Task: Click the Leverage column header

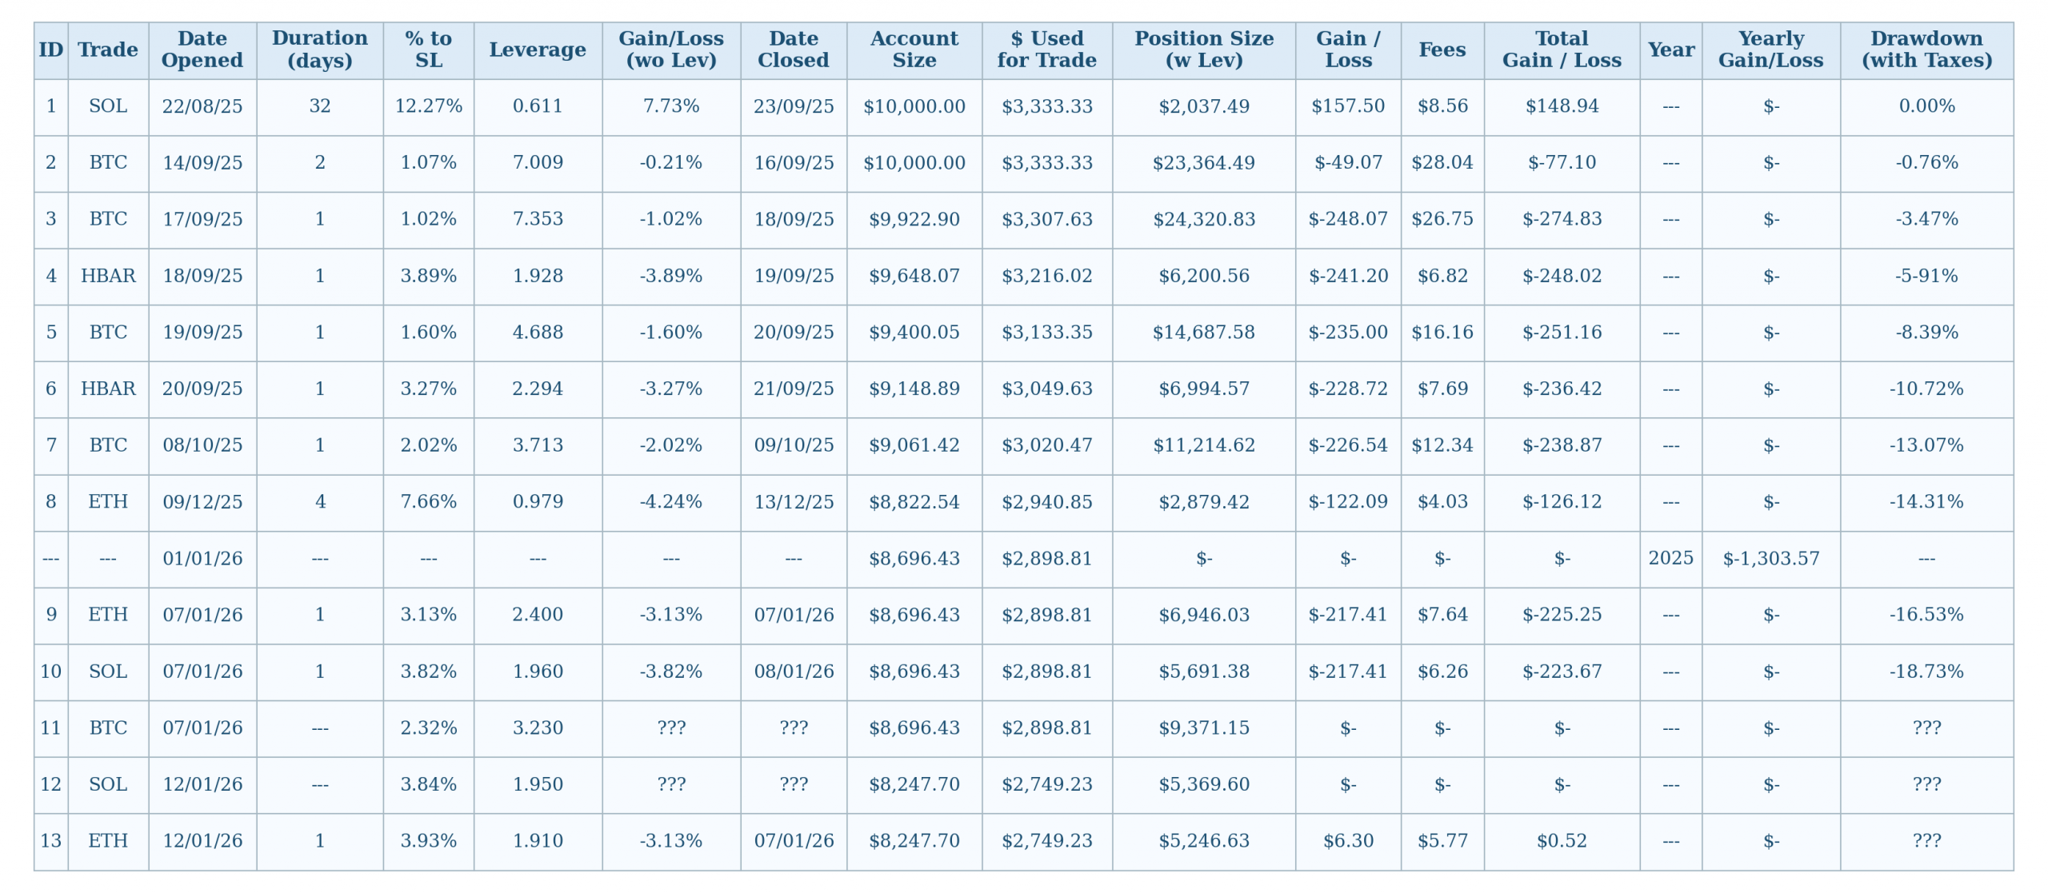Action: [x=538, y=50]
